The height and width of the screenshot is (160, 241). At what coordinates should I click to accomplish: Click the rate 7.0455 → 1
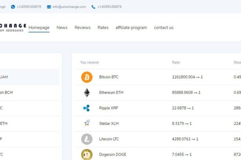pos(182,155)
